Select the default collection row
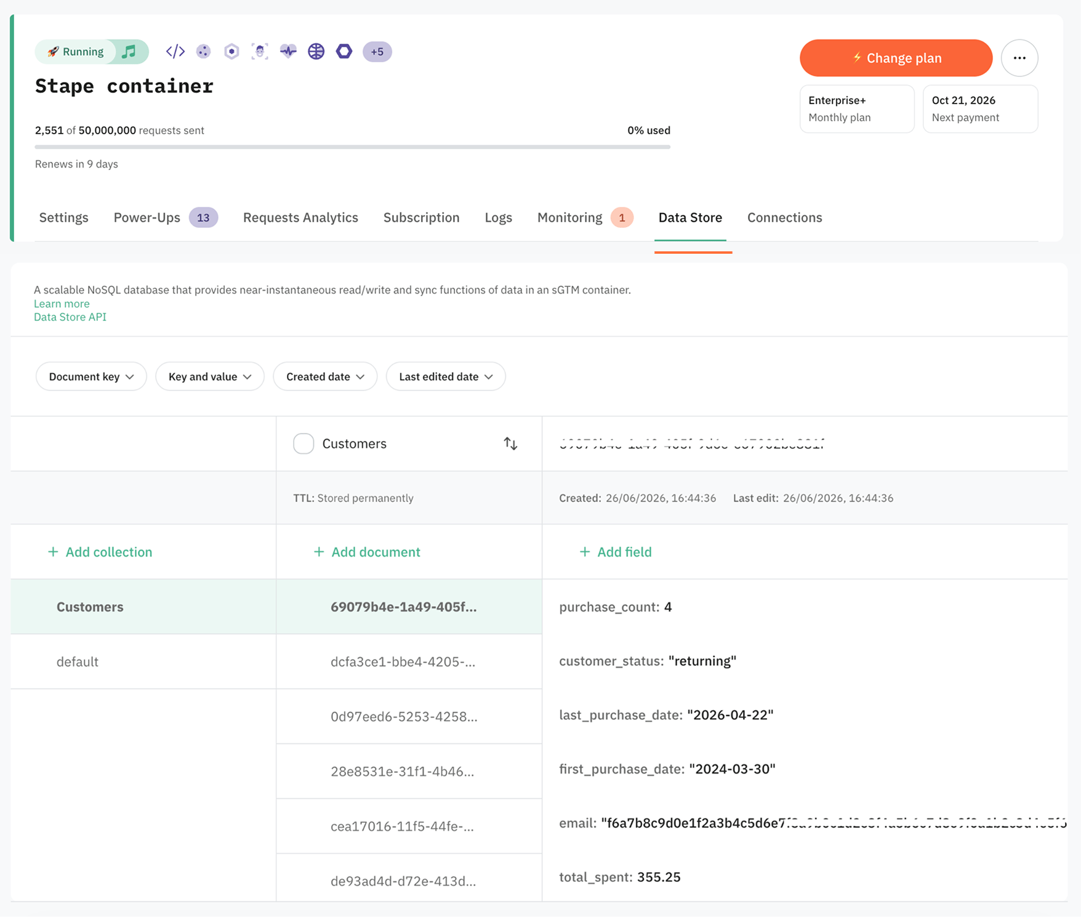The height and width of the screenshot is (917, 1081). coord(143,661)
